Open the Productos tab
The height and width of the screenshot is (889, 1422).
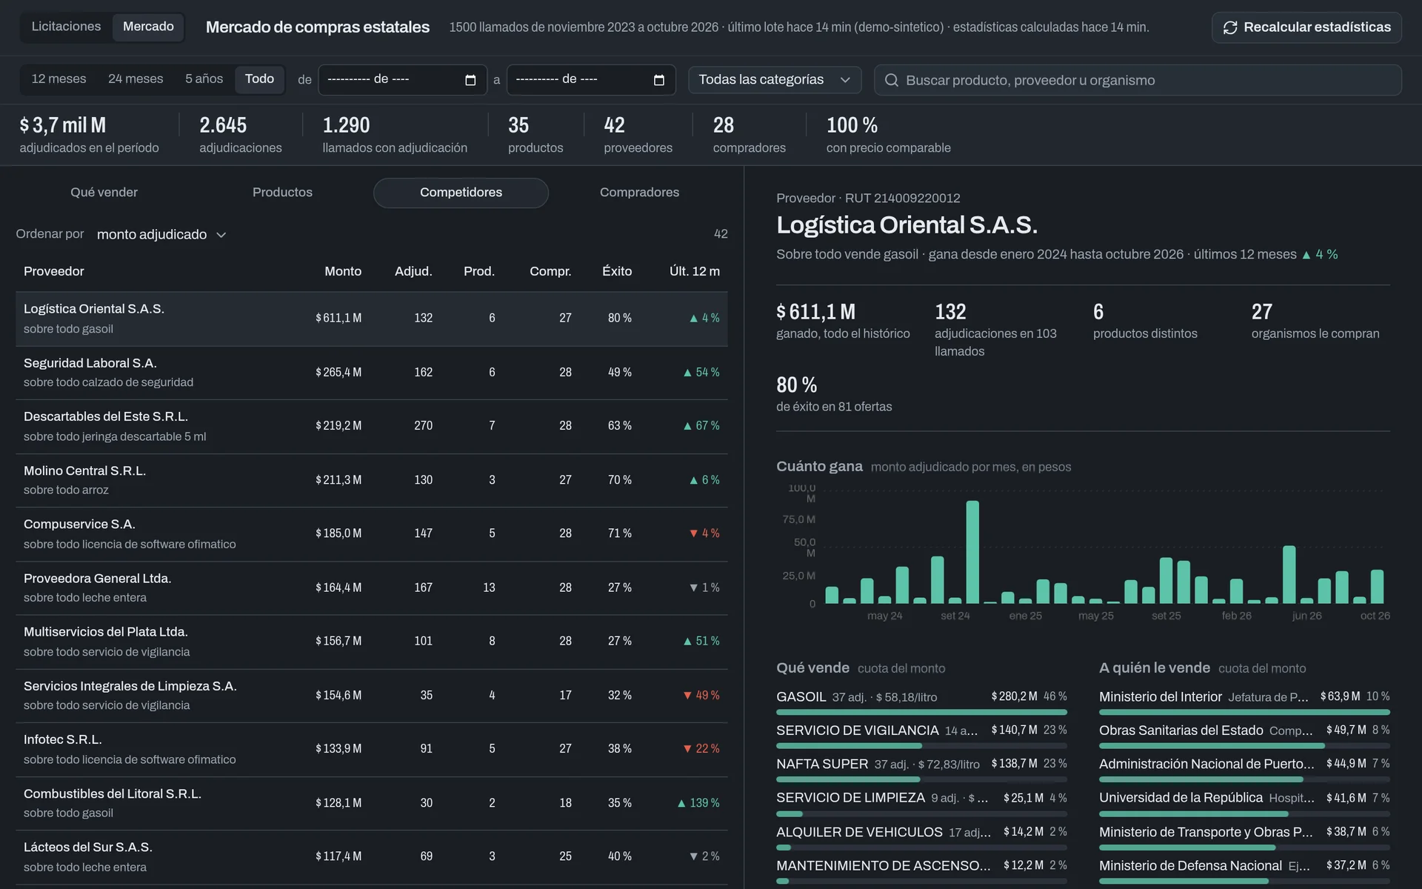point(282,193)
